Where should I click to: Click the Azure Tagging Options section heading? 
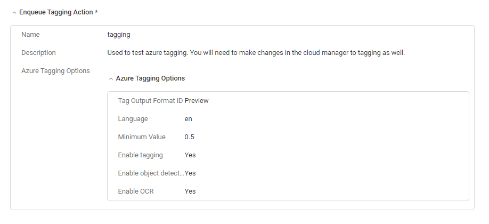(x=150, y=78)
